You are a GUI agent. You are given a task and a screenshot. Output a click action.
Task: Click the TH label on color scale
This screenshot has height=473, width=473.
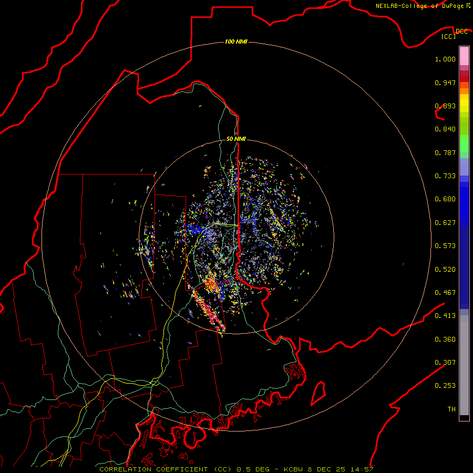[x=451, y=409]
